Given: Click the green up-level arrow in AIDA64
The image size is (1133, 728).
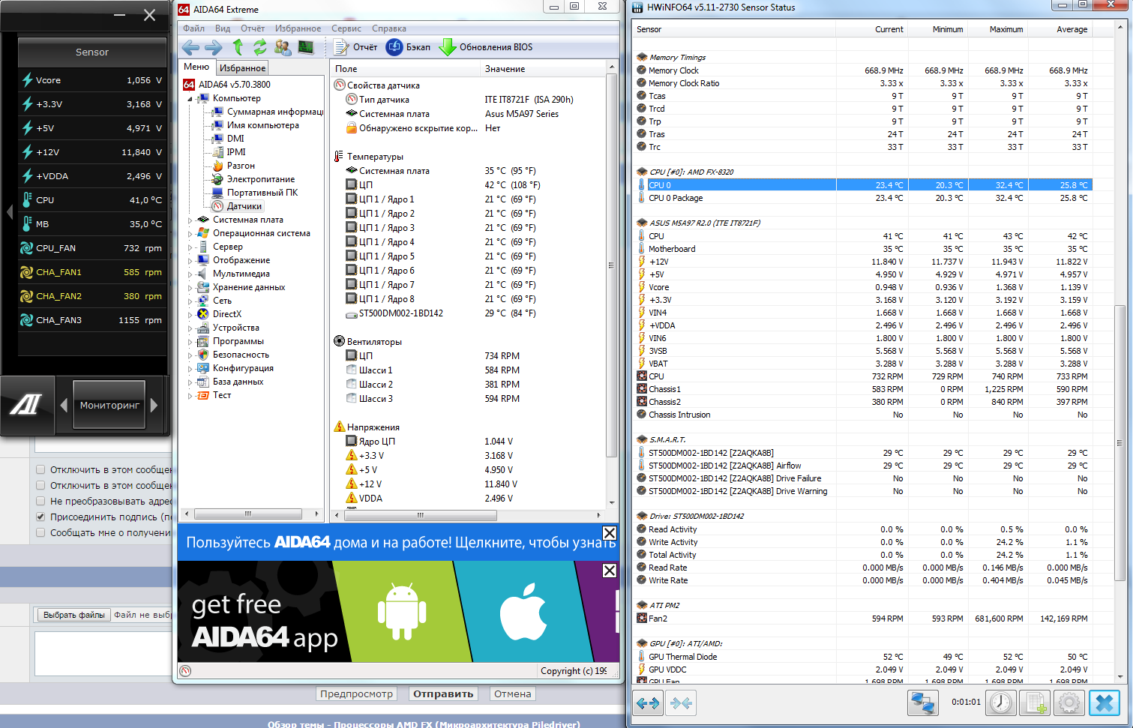Looking at the screenshot, I should (238, 47).
